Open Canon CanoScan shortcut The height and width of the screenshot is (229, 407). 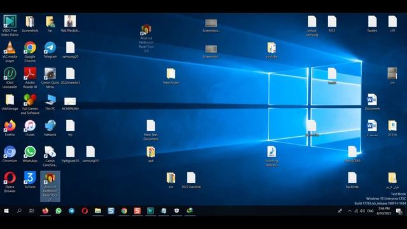coord(50,156)
